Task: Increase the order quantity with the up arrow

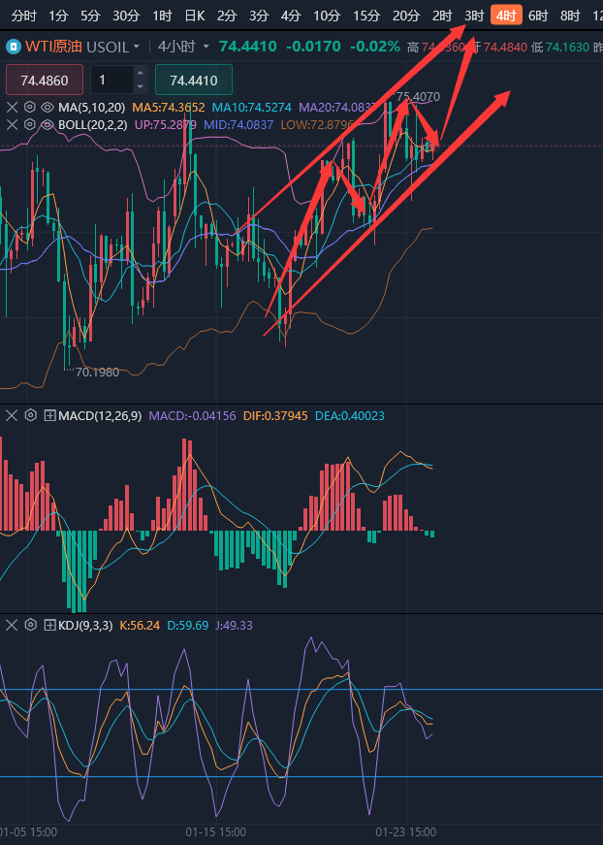Action: [x=141, y=73]
